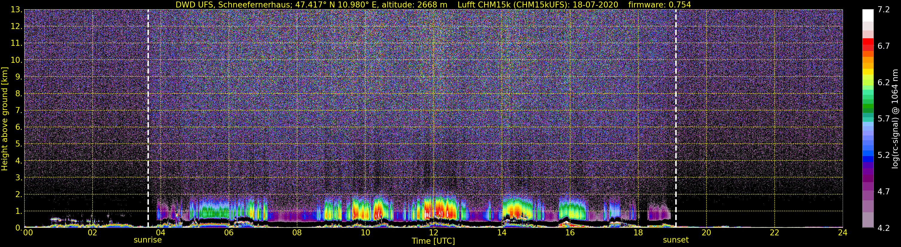This screenshot has height=247, width=901.
Task: Click the colorbar value '4.7'
Action: (884, 192)
